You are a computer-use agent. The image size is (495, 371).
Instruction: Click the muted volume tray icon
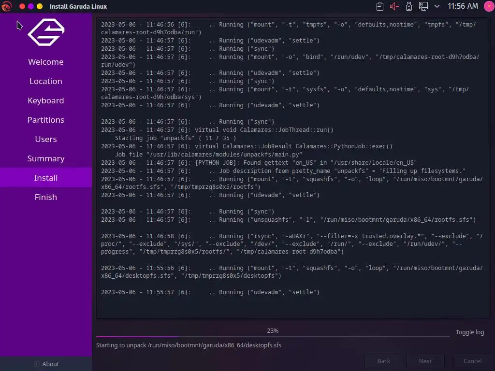click(394, 6)
